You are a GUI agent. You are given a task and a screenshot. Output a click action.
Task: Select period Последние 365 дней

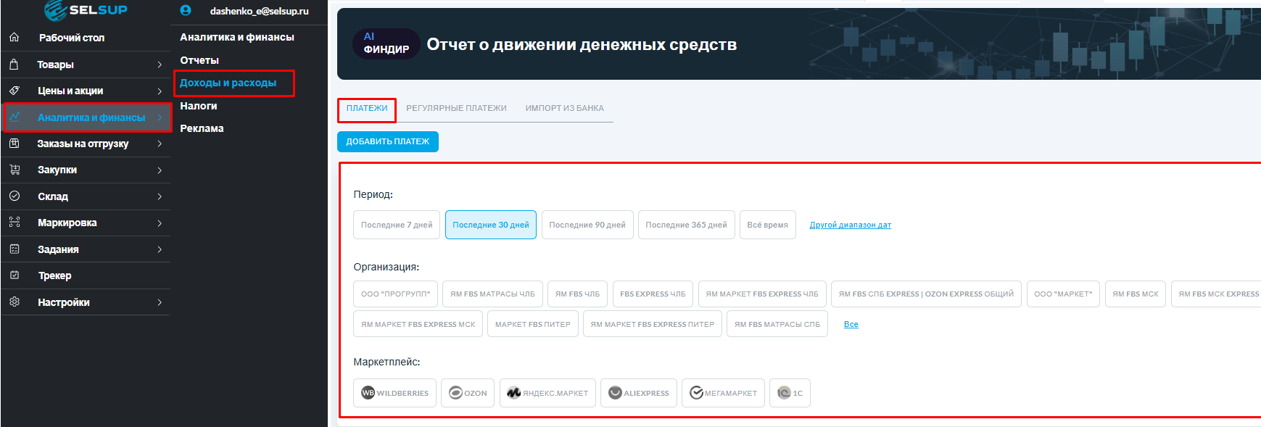click(687, 225)
